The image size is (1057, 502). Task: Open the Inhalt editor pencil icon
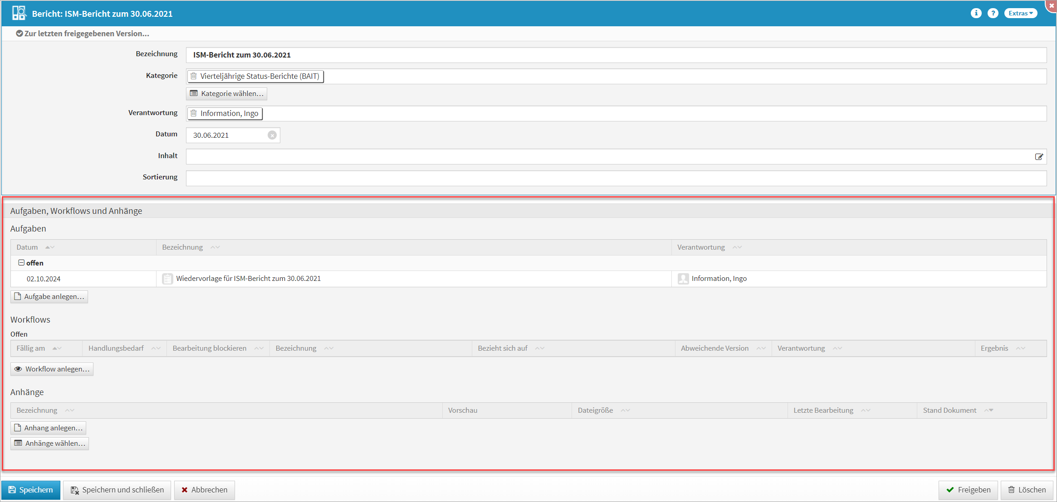pos(1039,157)
